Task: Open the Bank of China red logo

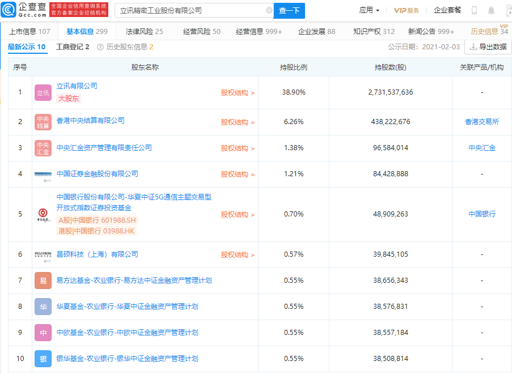Action: 43,214
